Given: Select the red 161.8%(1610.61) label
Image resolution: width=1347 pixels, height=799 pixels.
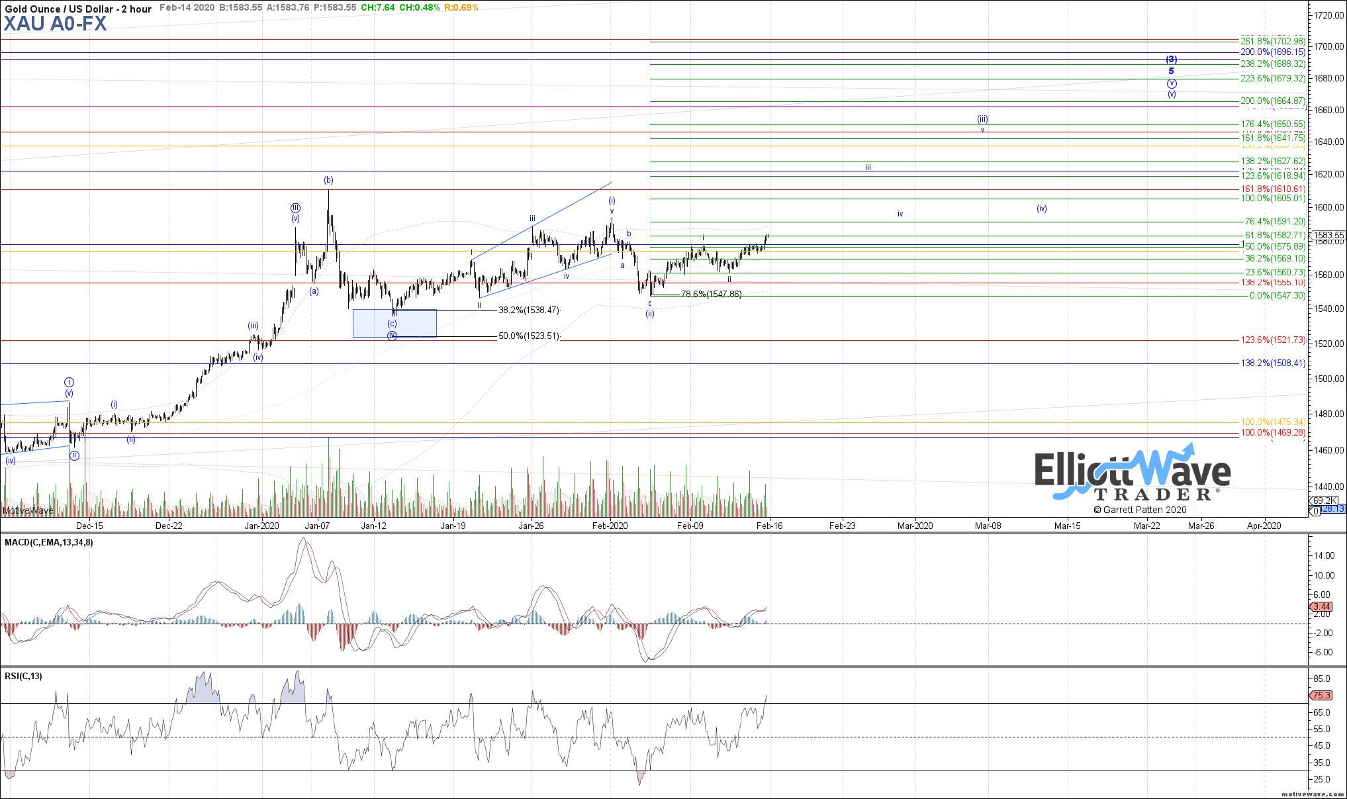Looking at the screenshot, I should [x=1273, y=189].
